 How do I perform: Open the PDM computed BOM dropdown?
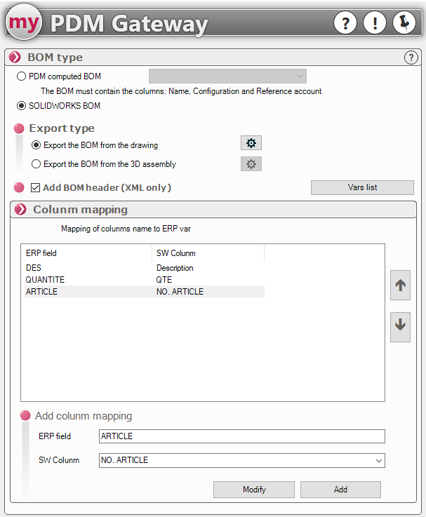[227, 76]
